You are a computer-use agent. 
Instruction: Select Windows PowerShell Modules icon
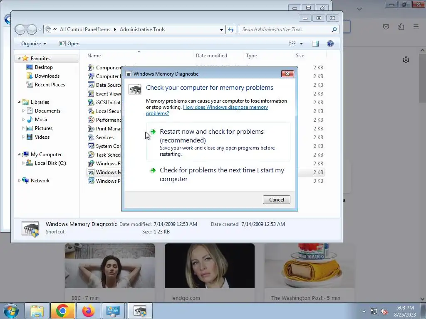[91, 181]
